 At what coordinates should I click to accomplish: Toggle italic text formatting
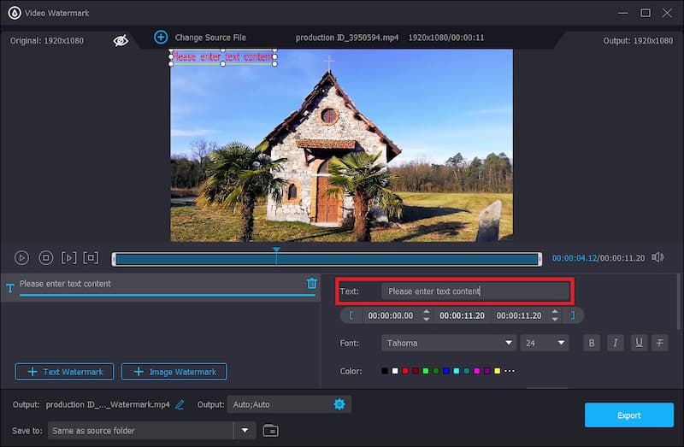tap(615, 343)
